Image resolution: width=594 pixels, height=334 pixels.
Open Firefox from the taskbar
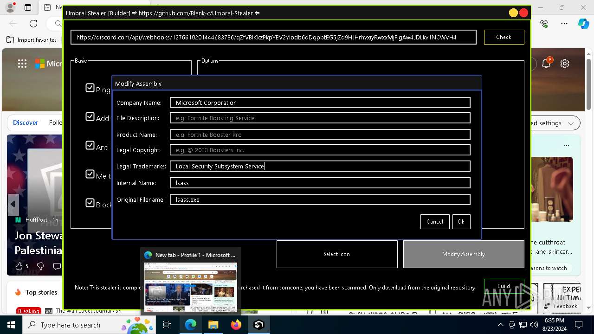tap(236, 325)
